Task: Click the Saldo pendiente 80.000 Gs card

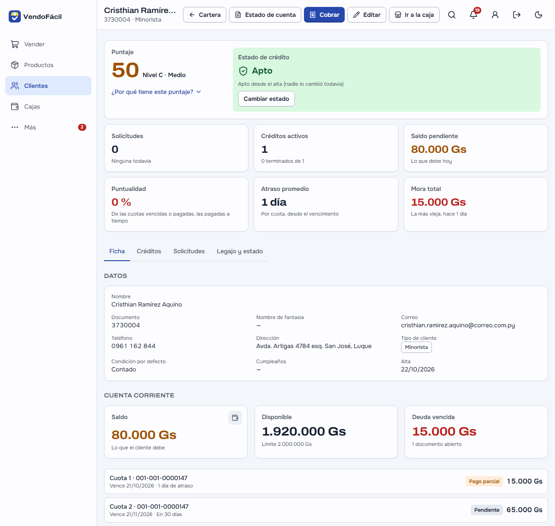Action: point(476,148)
